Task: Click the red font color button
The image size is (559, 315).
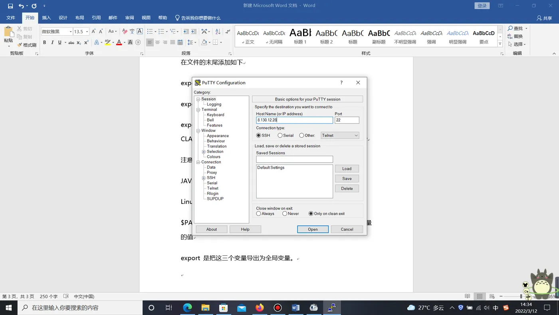Action: [119, 42]
